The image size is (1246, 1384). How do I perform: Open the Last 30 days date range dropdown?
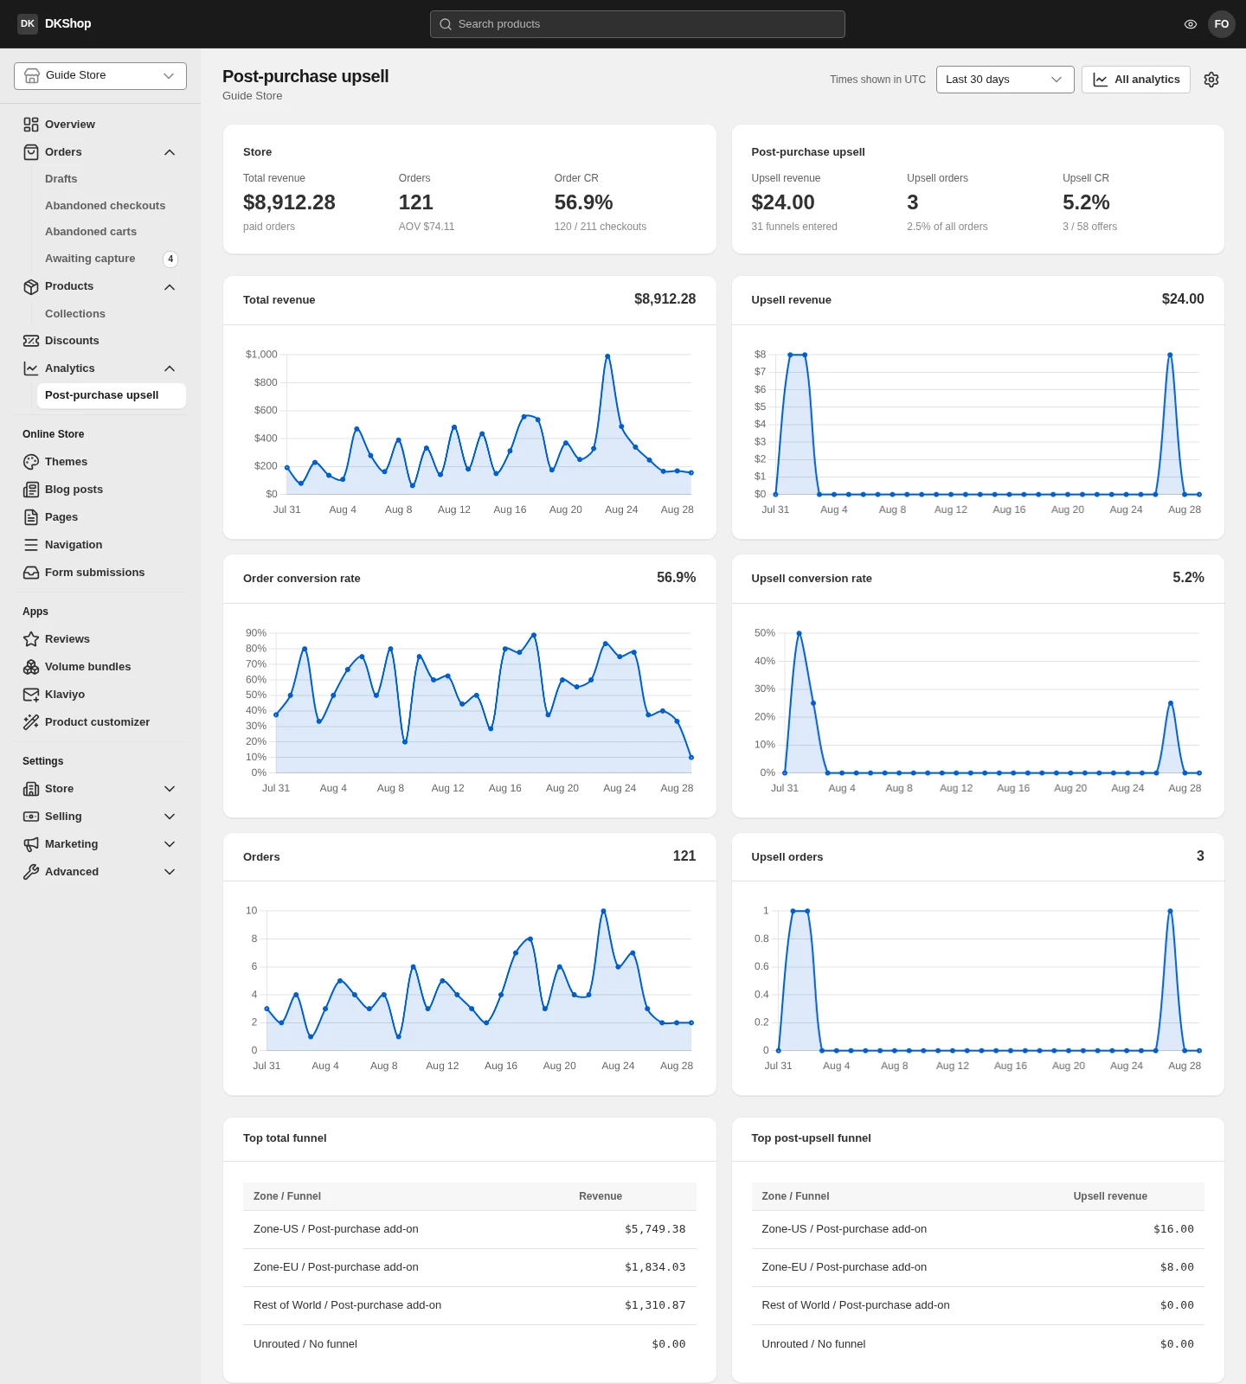[x=1005, y=80]
